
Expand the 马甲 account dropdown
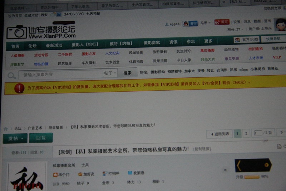pos(205,23)
